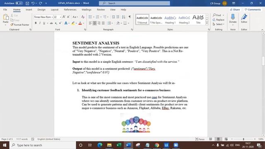Click the Sort icon in Paragraph group
Viewport: 265px width, 149px height.
[x=123, y=17]
